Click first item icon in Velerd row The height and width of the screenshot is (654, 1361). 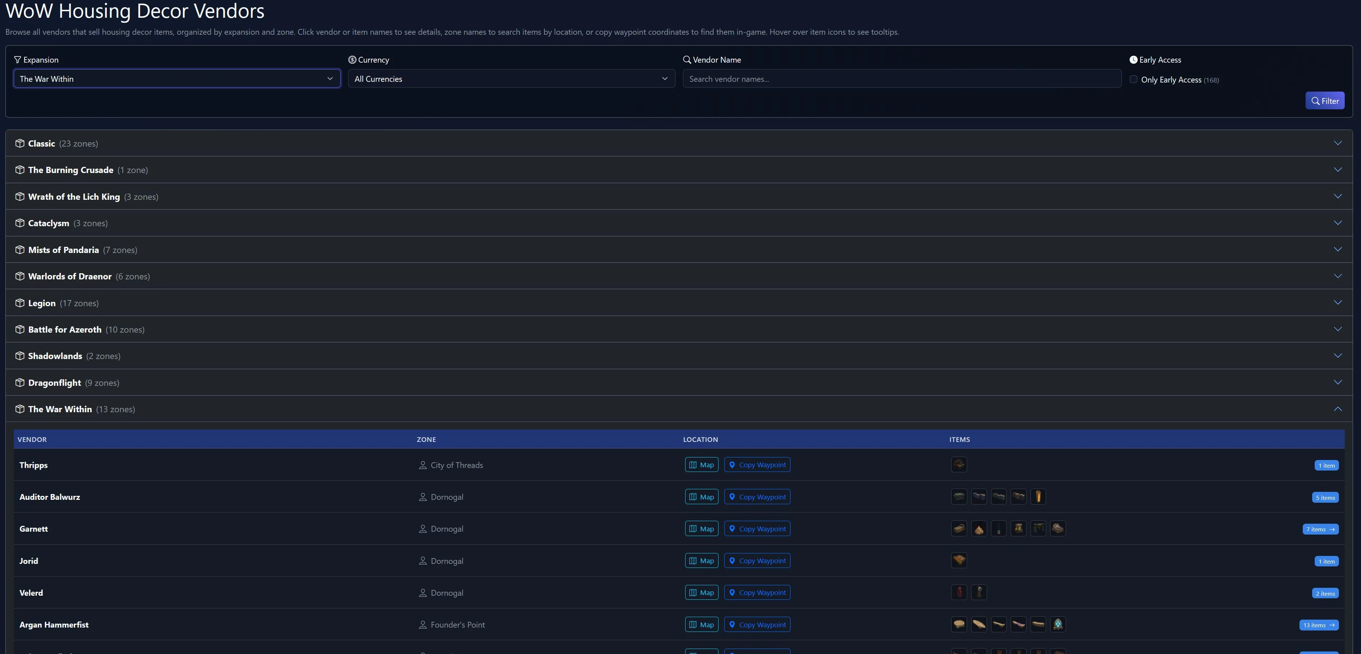click(958, 592)
